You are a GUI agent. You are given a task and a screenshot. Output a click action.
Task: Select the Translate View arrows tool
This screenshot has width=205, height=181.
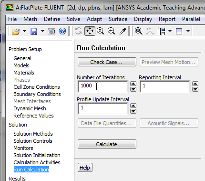click(90, 31)
